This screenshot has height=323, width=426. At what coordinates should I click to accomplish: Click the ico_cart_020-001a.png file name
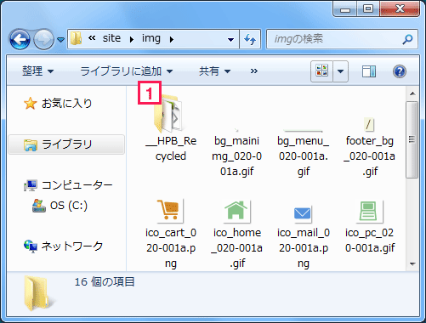pyautogui.click(x=171, y=248)
